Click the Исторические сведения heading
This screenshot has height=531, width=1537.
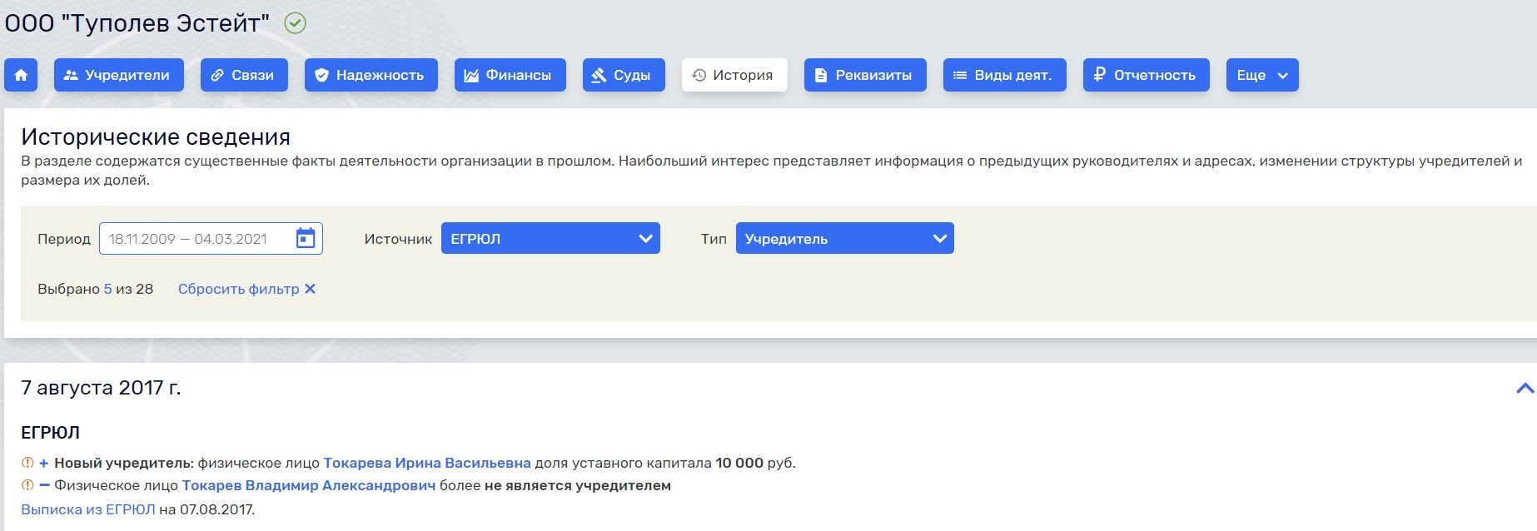[x=156, y=136]
